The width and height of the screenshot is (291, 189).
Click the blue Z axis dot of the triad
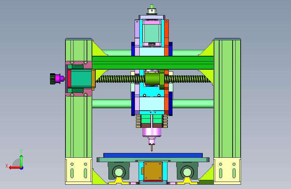click(22, 168)
